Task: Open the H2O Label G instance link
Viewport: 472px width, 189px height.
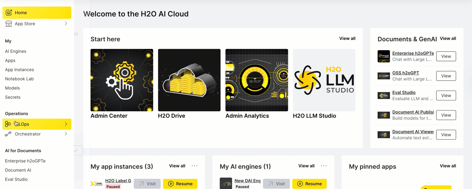Action: pos(118,181)
